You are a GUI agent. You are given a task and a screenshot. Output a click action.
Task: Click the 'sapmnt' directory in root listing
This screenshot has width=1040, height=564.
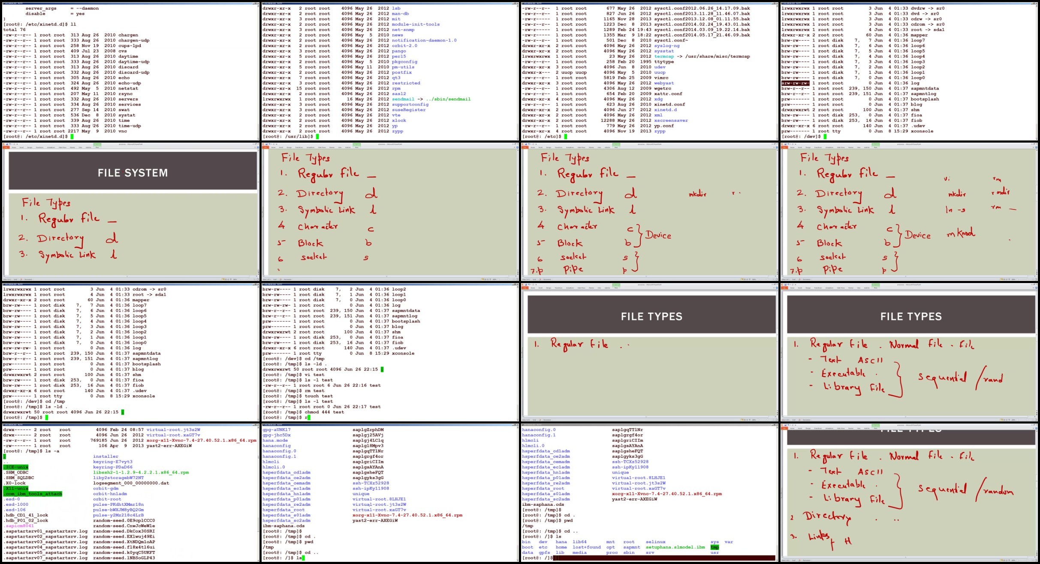632,547
